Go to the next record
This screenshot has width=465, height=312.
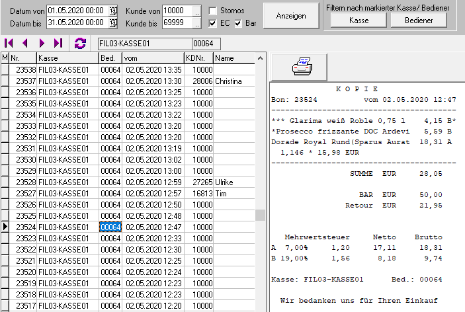(42, 43)
